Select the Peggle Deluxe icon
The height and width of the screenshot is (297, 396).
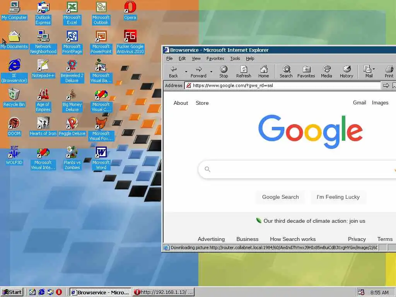[72, 127]
